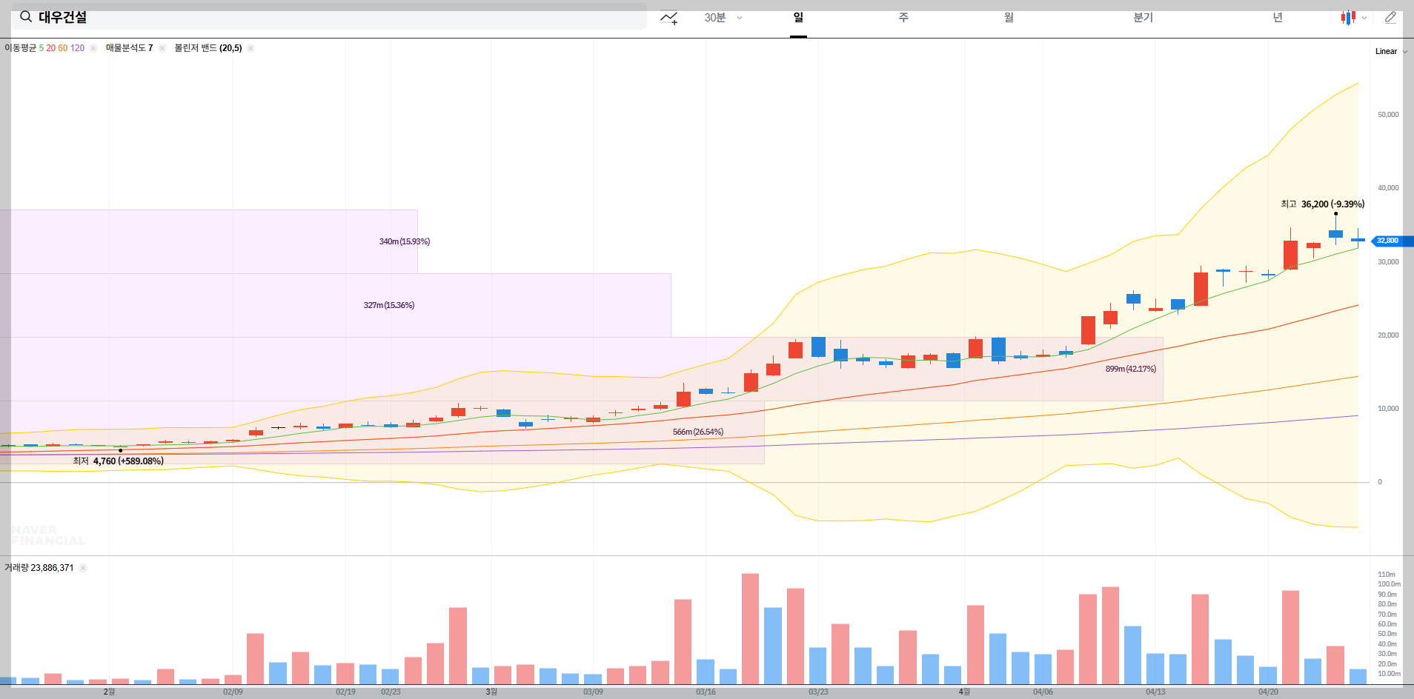Click the 거래량 23,886,371 label
1414x699 pixels.
39,568
